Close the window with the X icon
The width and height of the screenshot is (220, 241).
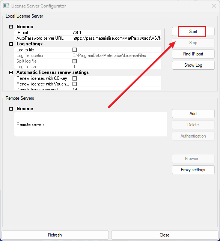click(214, 6)
